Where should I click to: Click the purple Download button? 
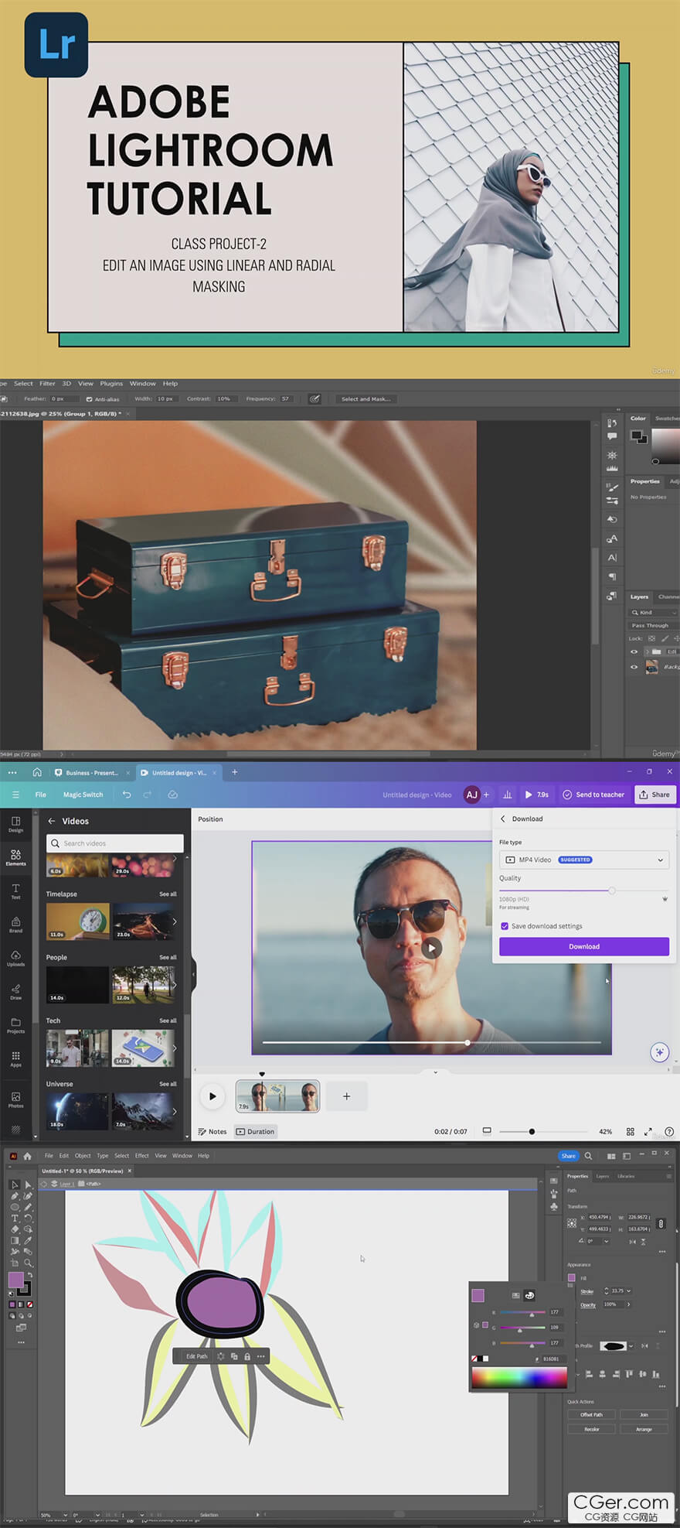(584, 946)
